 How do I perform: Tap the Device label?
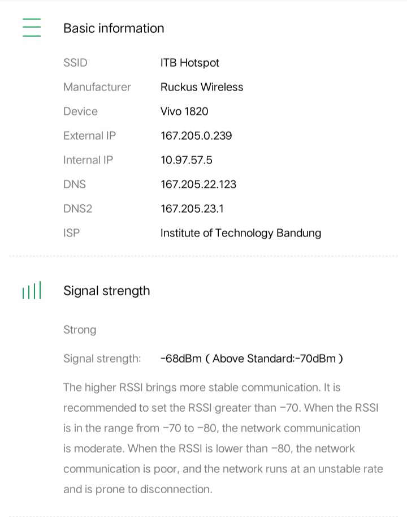click(80, 111)
